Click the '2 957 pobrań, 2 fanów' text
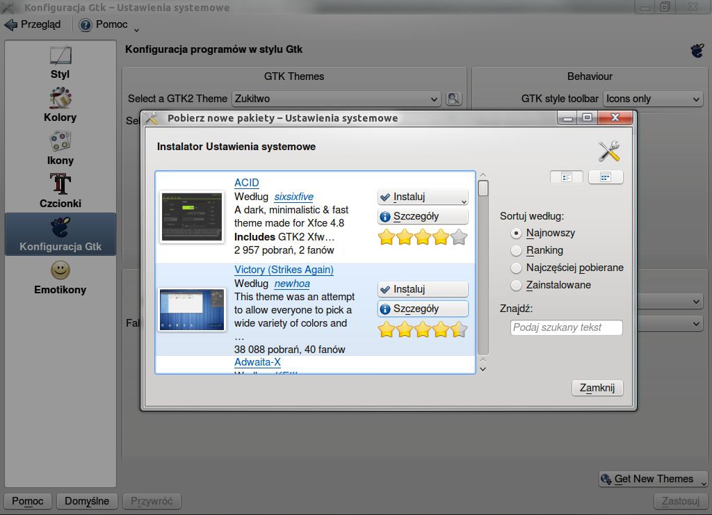Viewport: 712px width, 515px height. (x=284, y=250)
